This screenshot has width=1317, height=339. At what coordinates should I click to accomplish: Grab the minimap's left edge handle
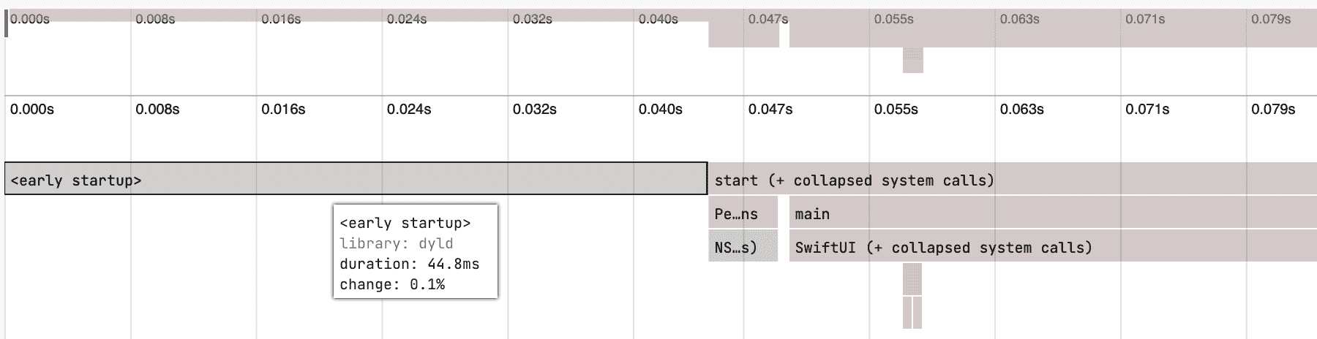[7, 24]
